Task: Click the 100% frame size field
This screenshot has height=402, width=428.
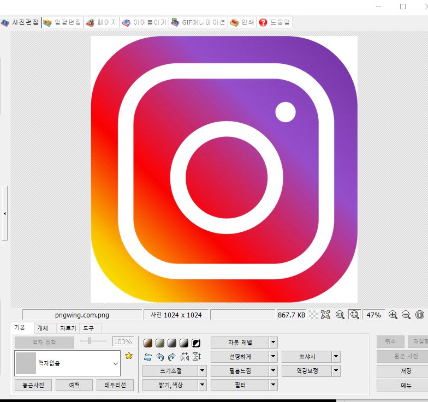Action: pyautogui.click(x=123, y=341)
